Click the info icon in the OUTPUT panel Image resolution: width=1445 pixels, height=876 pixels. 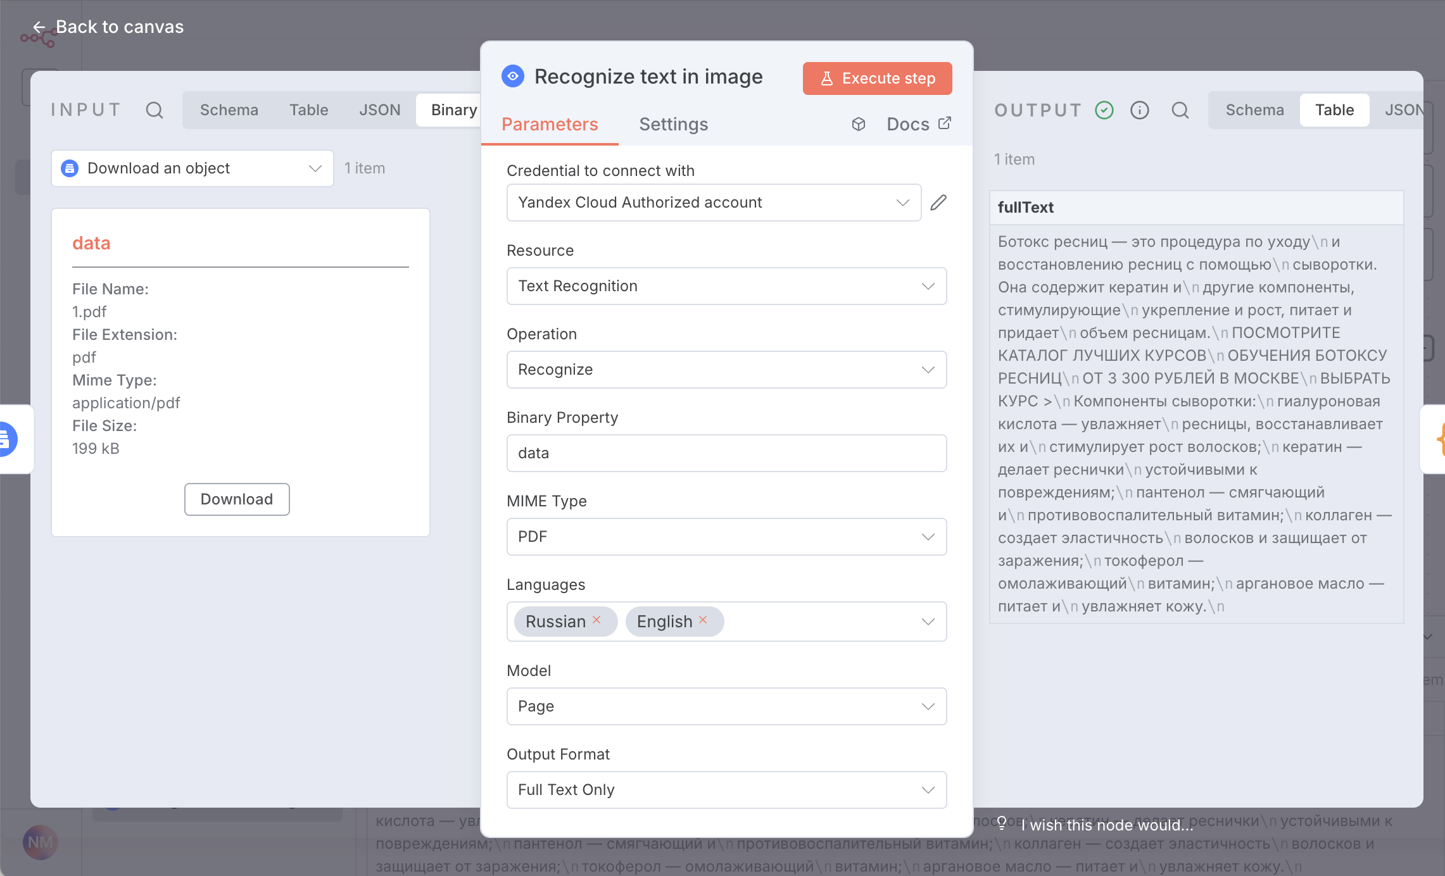1140,109
